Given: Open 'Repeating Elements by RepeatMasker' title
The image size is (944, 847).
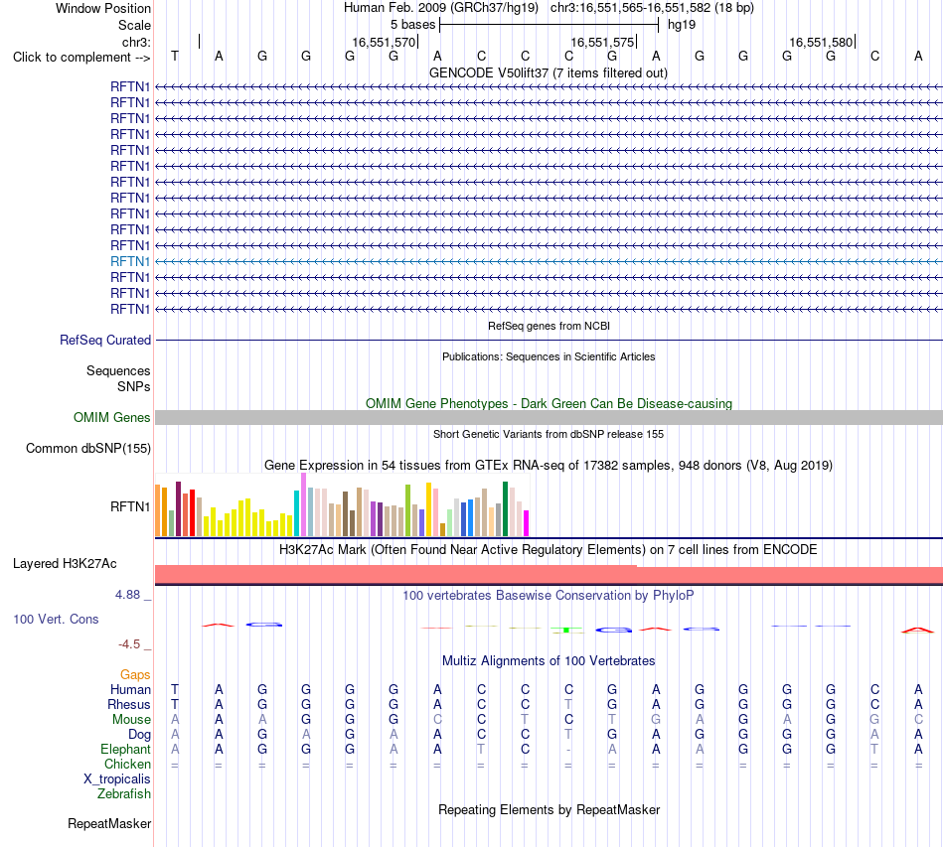Looking at the screenshot, I should tap(549, 810).
